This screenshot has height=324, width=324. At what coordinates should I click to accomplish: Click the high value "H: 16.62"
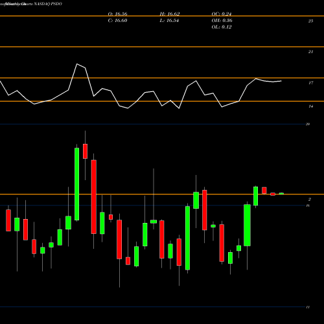tap(170, 14)
